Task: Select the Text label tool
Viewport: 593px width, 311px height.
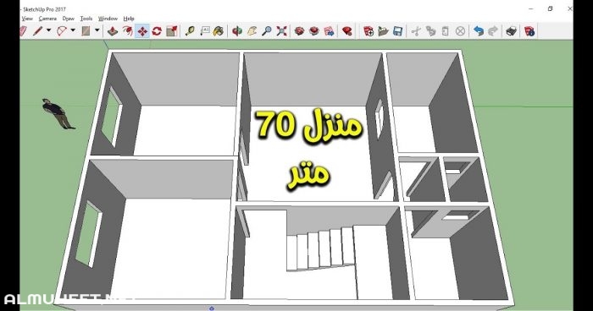Action: (205, 31)
